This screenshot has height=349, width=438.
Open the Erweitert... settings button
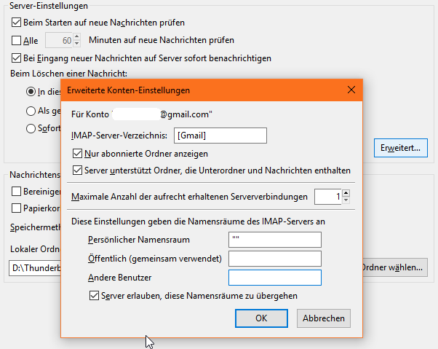[x=401, y=148]
